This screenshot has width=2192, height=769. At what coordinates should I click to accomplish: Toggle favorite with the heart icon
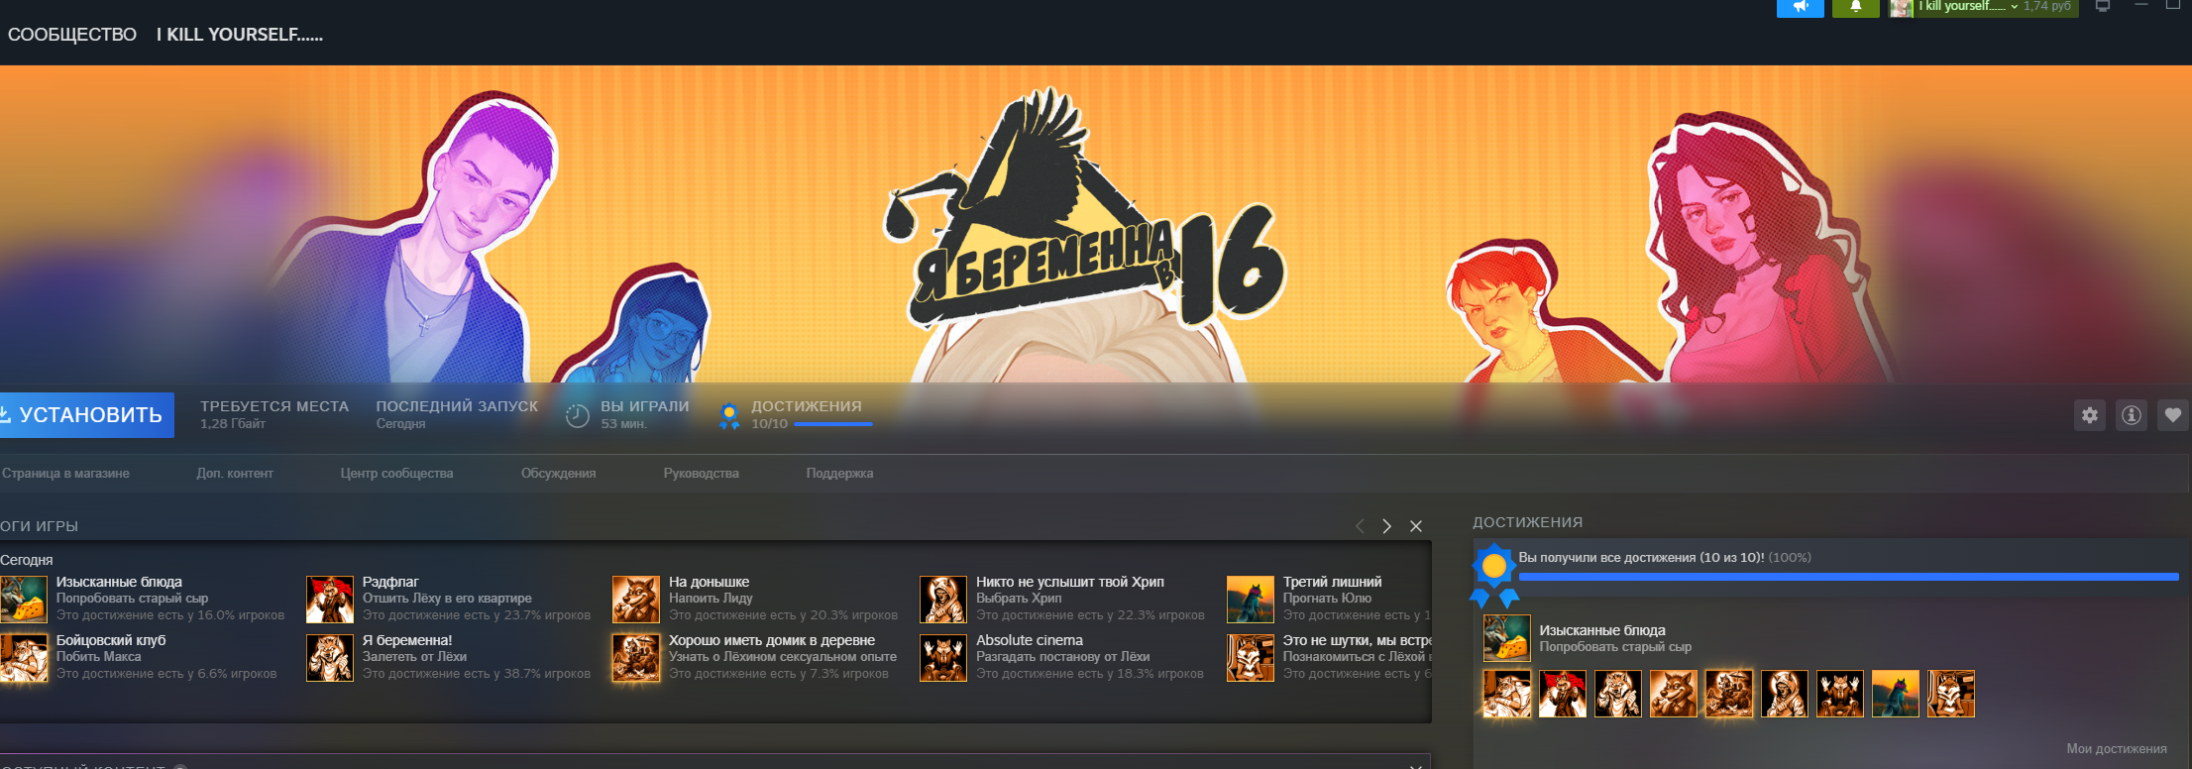[x=2173, y=415]
